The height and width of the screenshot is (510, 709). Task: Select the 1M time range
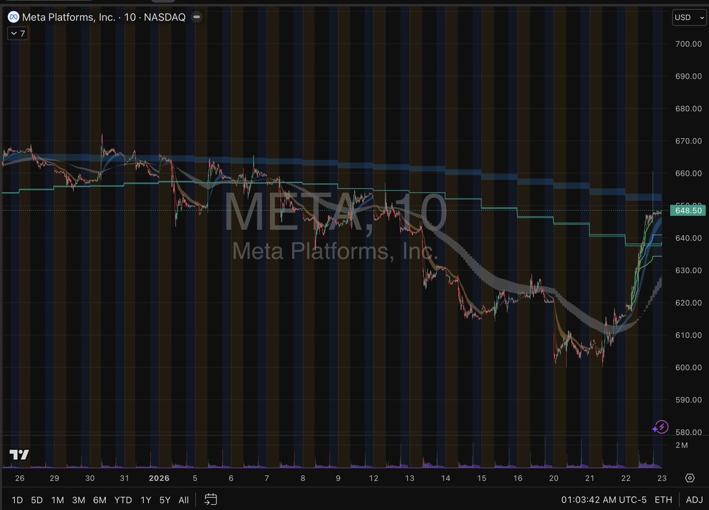click(x=57, y=500)
